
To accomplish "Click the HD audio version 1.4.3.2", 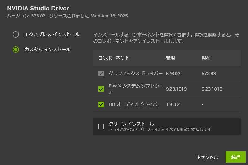I will pos(173,104).
